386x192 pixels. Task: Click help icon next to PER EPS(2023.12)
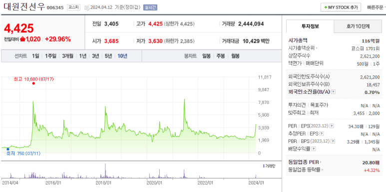tap(332, 126)
